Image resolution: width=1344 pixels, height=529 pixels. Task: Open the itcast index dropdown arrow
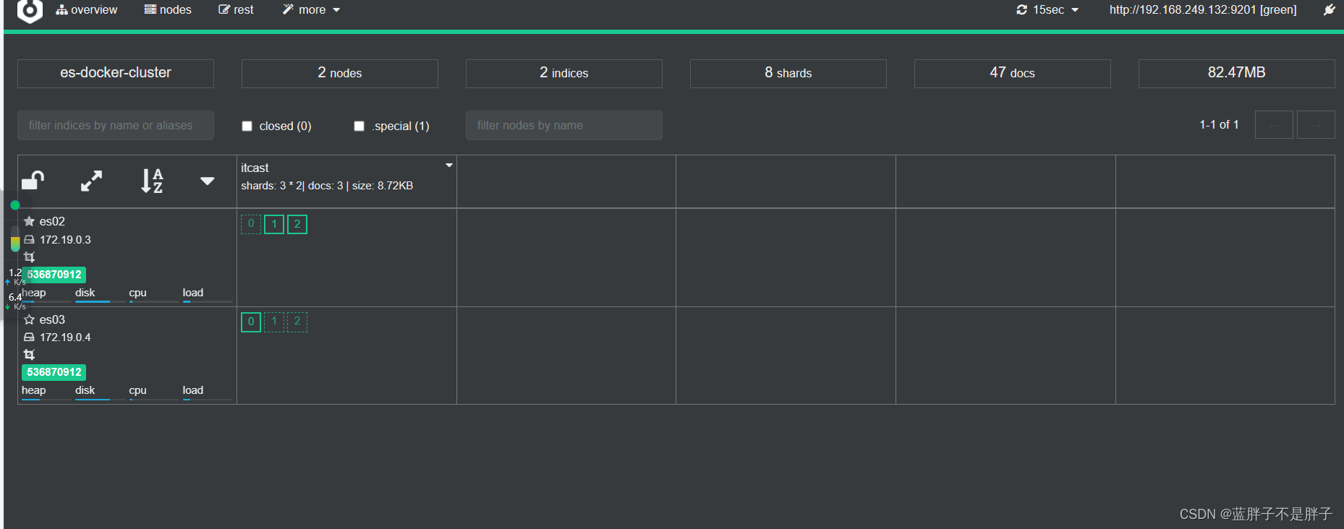tap(449, 165)
